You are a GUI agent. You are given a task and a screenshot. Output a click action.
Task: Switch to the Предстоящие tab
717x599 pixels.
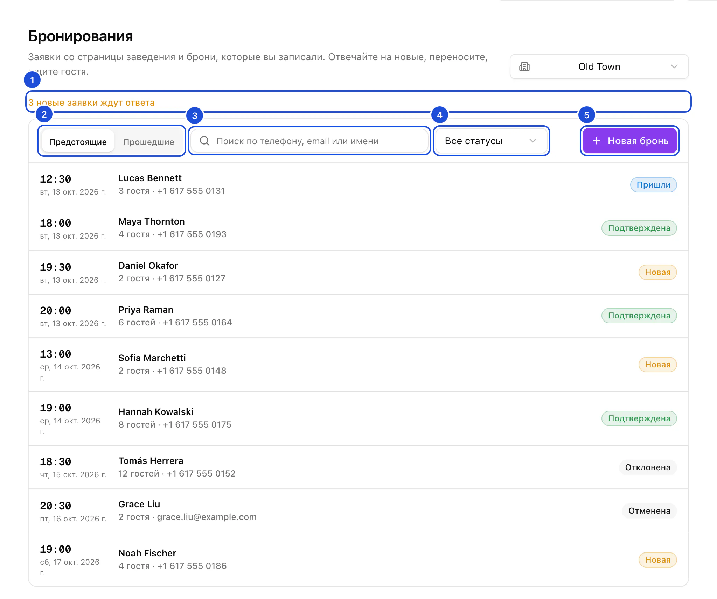click(78, 141)
